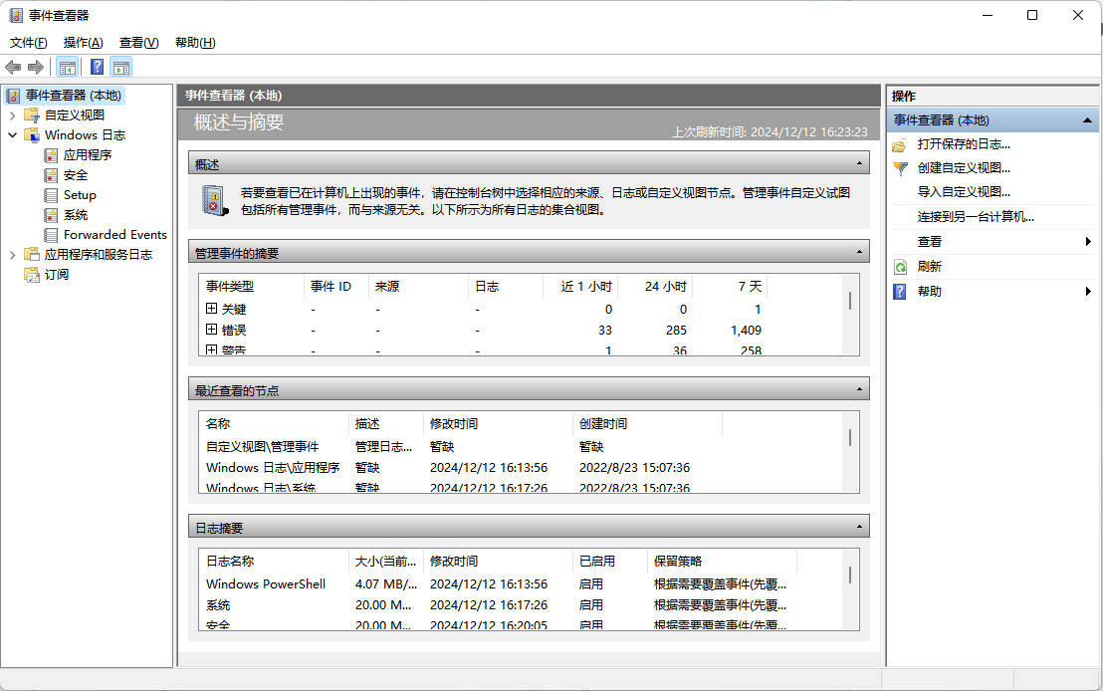Click 连接到另一台计算机... action

976,217
